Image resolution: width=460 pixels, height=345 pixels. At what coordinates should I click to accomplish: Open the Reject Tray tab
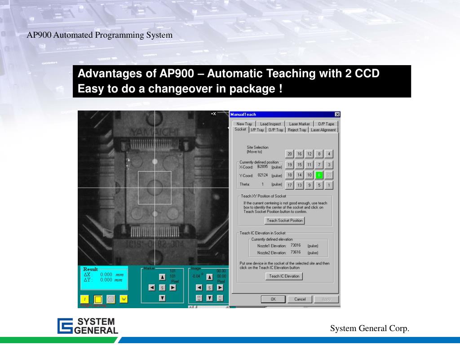coord(297,130)
